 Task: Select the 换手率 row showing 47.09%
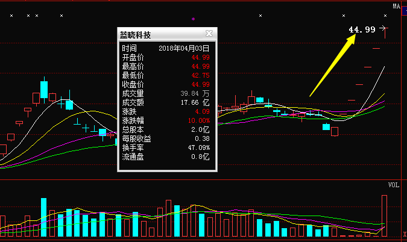pos(166,147)
